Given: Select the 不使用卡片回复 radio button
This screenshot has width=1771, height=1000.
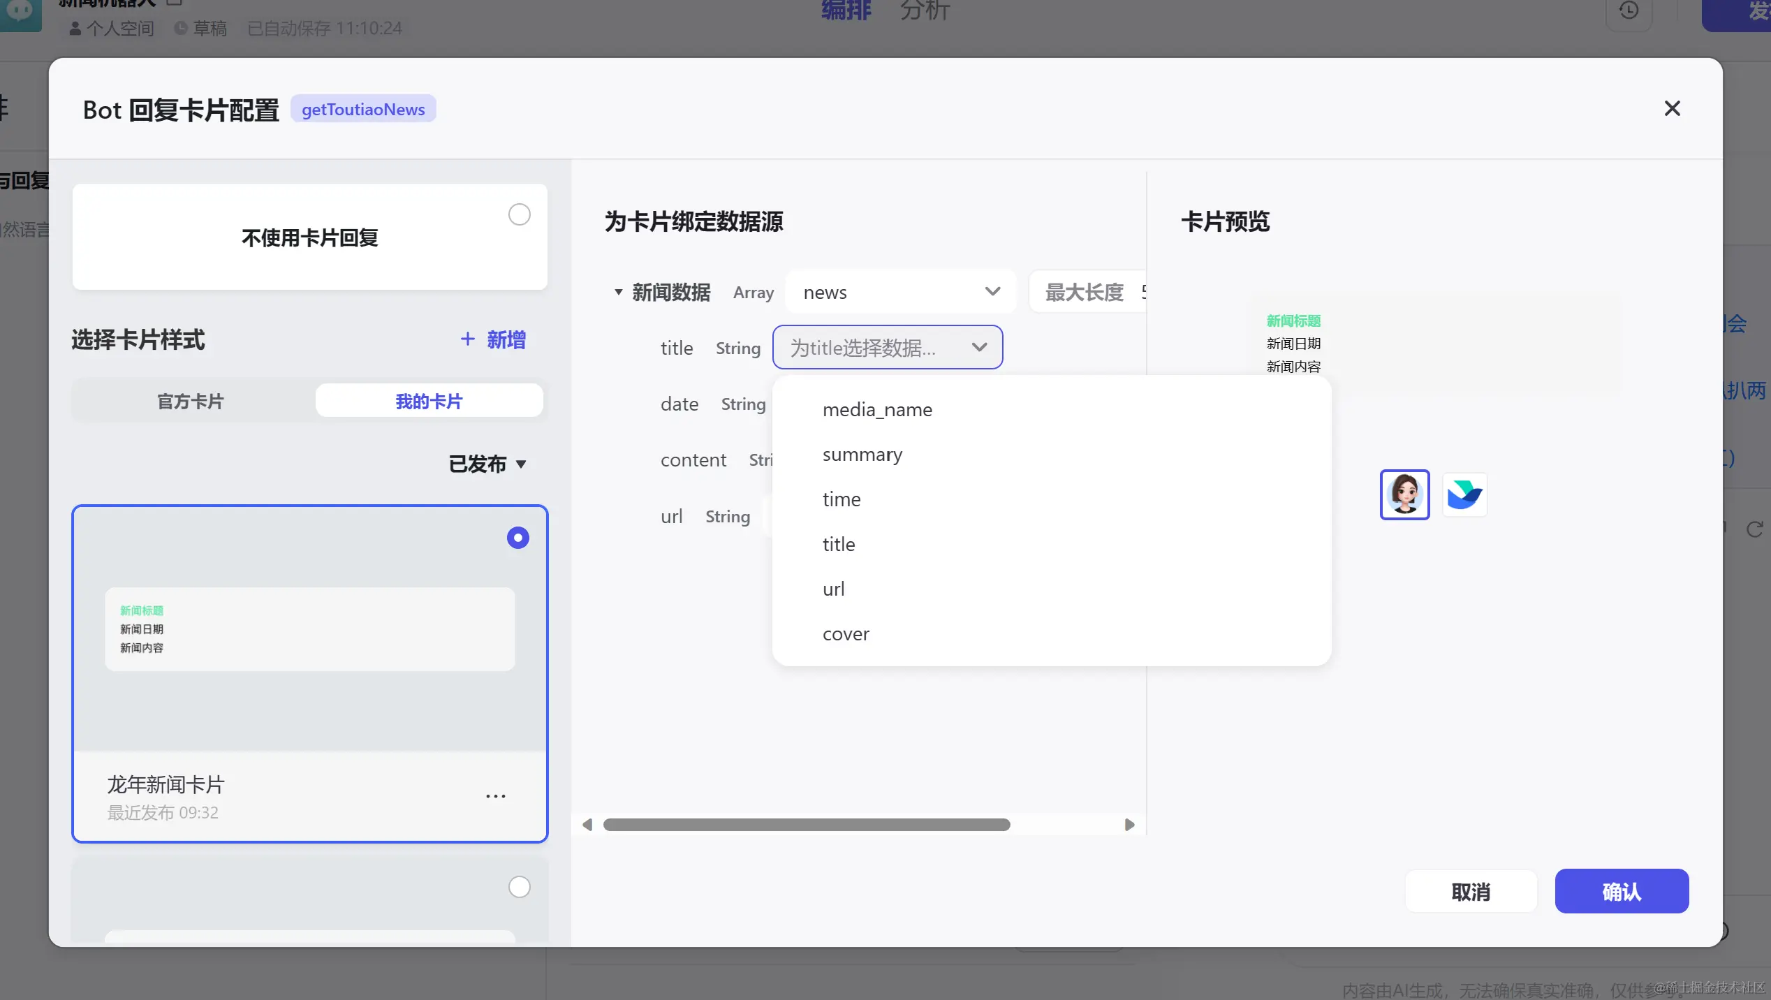Looking at the screenshot, I should (519, 214).
